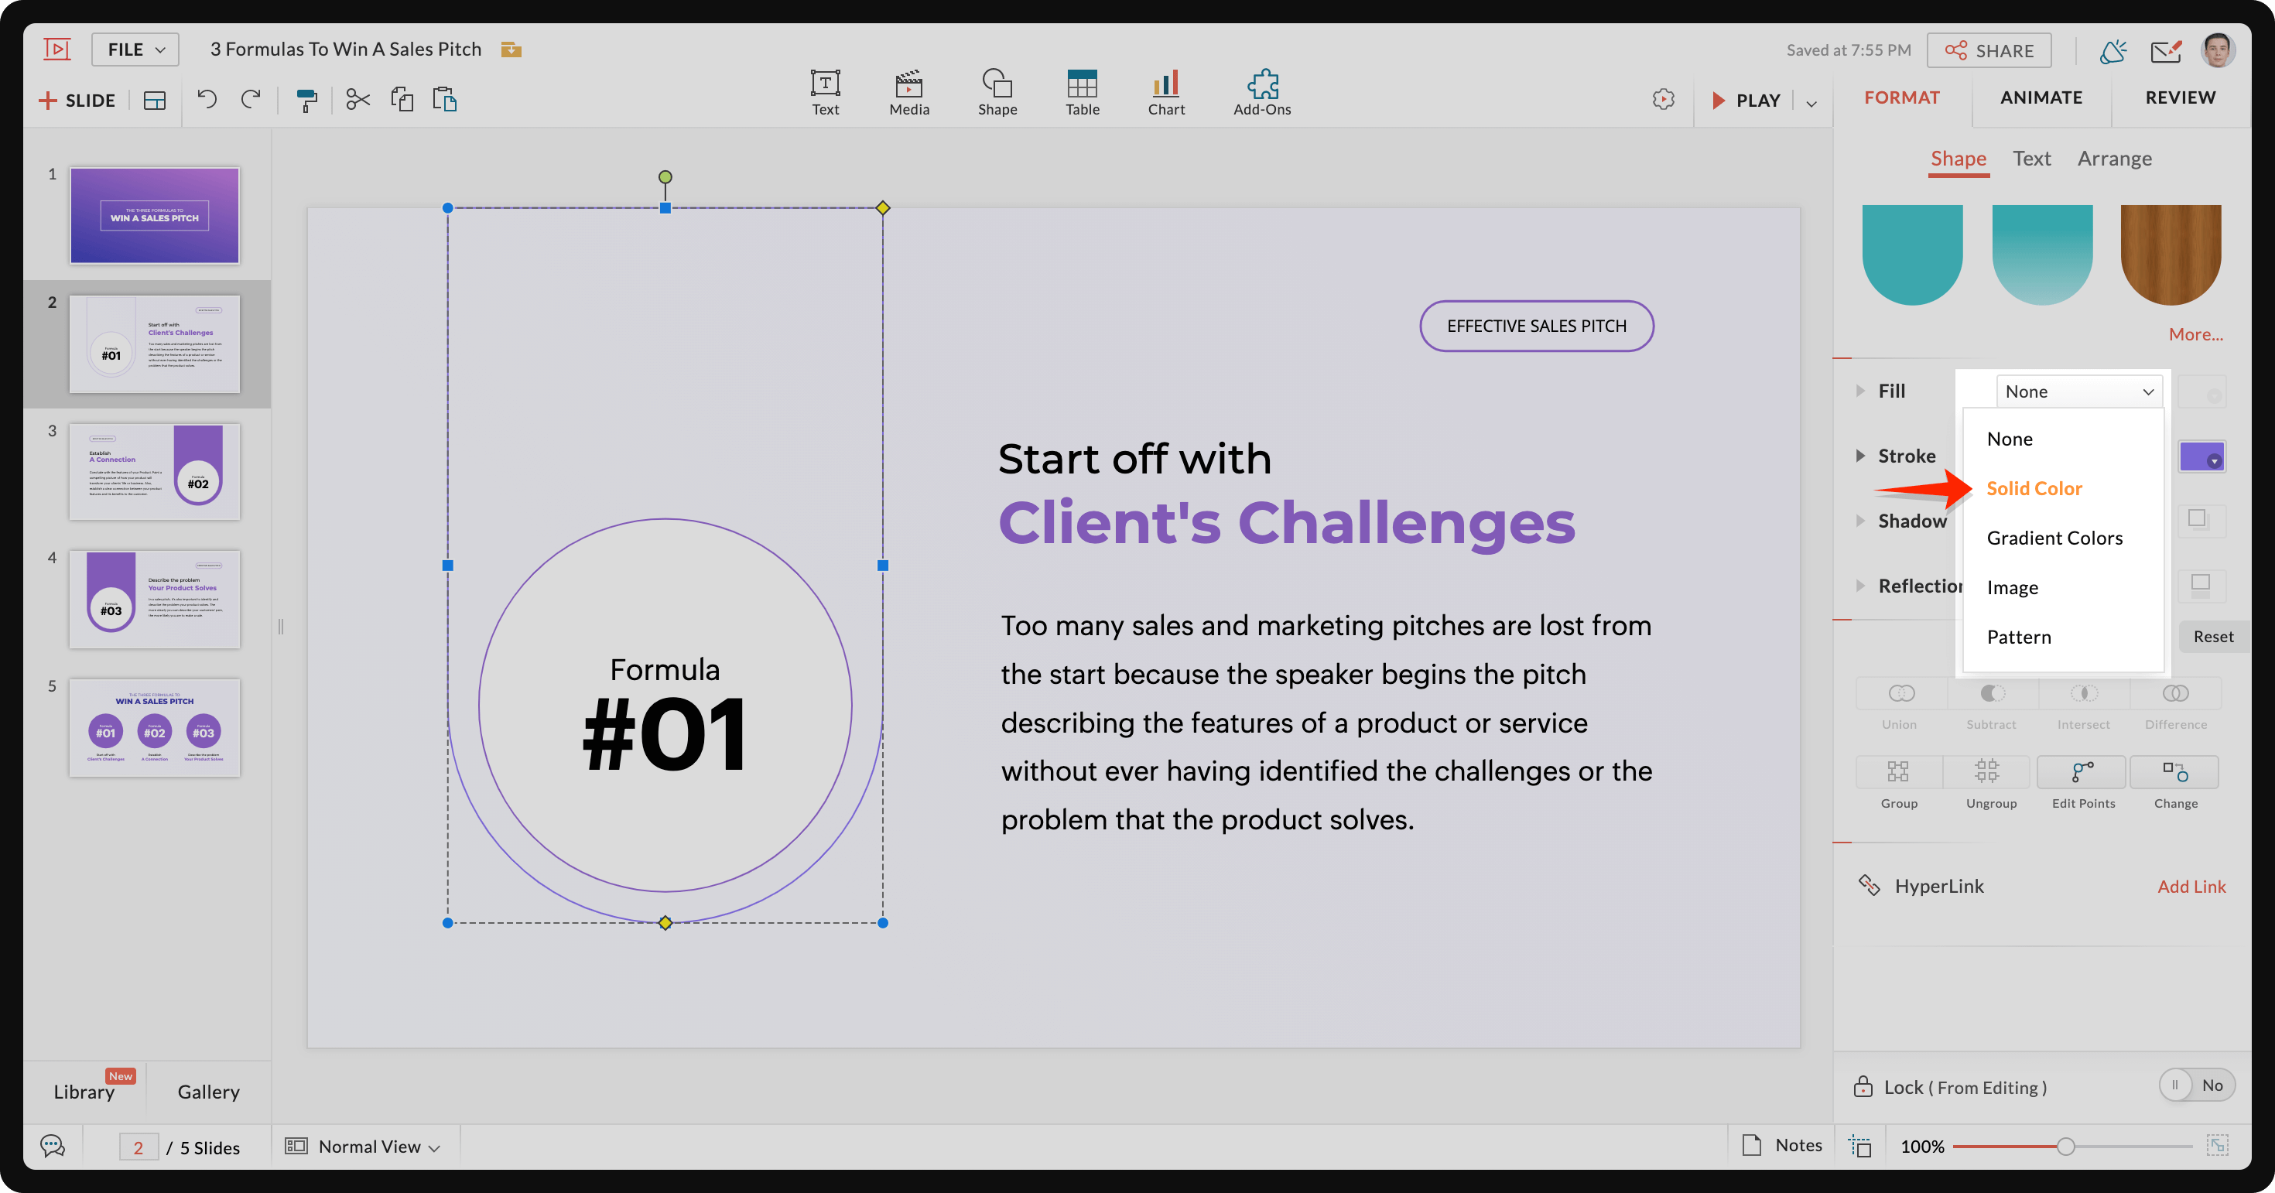Click the Undo arrow icon
2275x1193 pixels.
[x=207, y=99]
